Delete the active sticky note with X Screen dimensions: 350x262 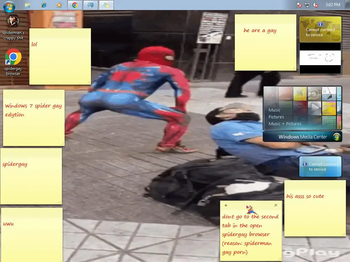click(x=276, y=205)
